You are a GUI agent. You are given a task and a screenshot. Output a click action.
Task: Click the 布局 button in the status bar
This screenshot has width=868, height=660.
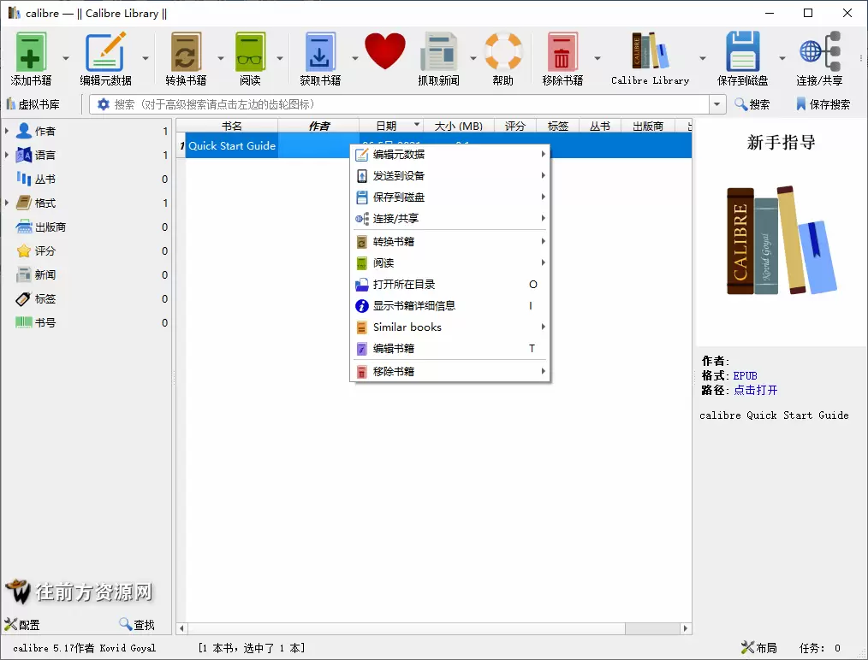tap(759, 647)
